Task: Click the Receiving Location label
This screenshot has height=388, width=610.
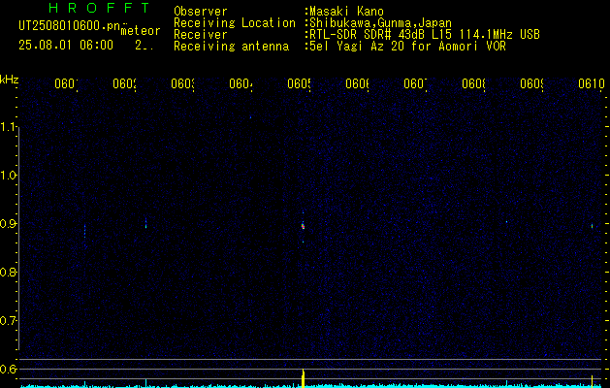Action: tap(235, 23)
